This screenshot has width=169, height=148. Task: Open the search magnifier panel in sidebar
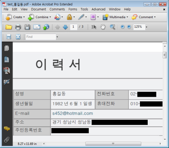pyautogui.click(x=7, y=71)
